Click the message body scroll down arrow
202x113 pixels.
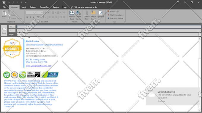[x=200, y=110]
